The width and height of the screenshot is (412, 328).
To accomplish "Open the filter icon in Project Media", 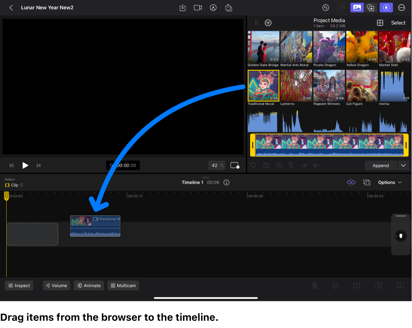I will pos(268,23).
